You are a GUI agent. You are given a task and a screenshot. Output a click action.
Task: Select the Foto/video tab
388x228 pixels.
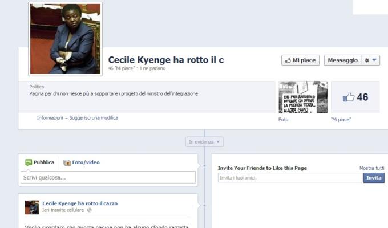pyautogui.click(x=82, y=162)
